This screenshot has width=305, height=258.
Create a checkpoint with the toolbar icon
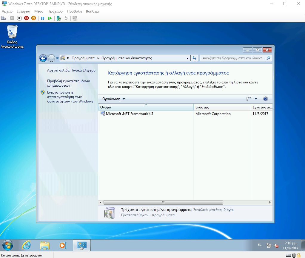point(59,18)
